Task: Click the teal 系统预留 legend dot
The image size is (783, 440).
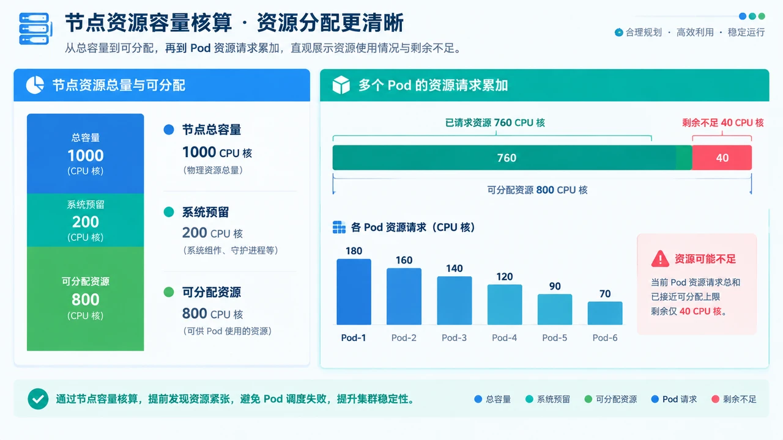Action: (x=529, y=399)
